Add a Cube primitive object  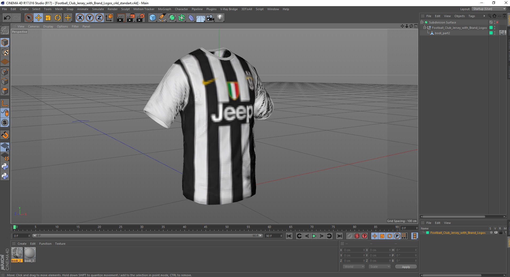(x=152, y=18)
